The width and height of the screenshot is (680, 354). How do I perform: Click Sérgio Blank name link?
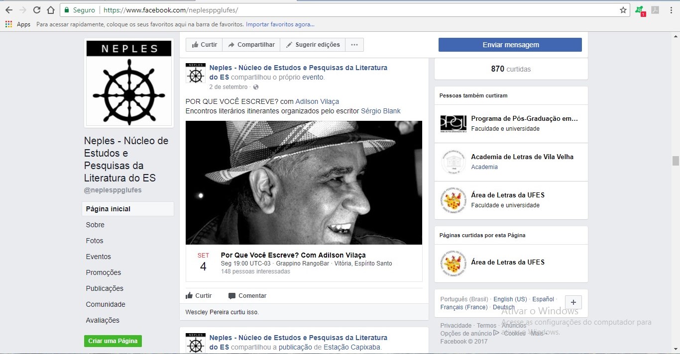[x=381, y=111]
